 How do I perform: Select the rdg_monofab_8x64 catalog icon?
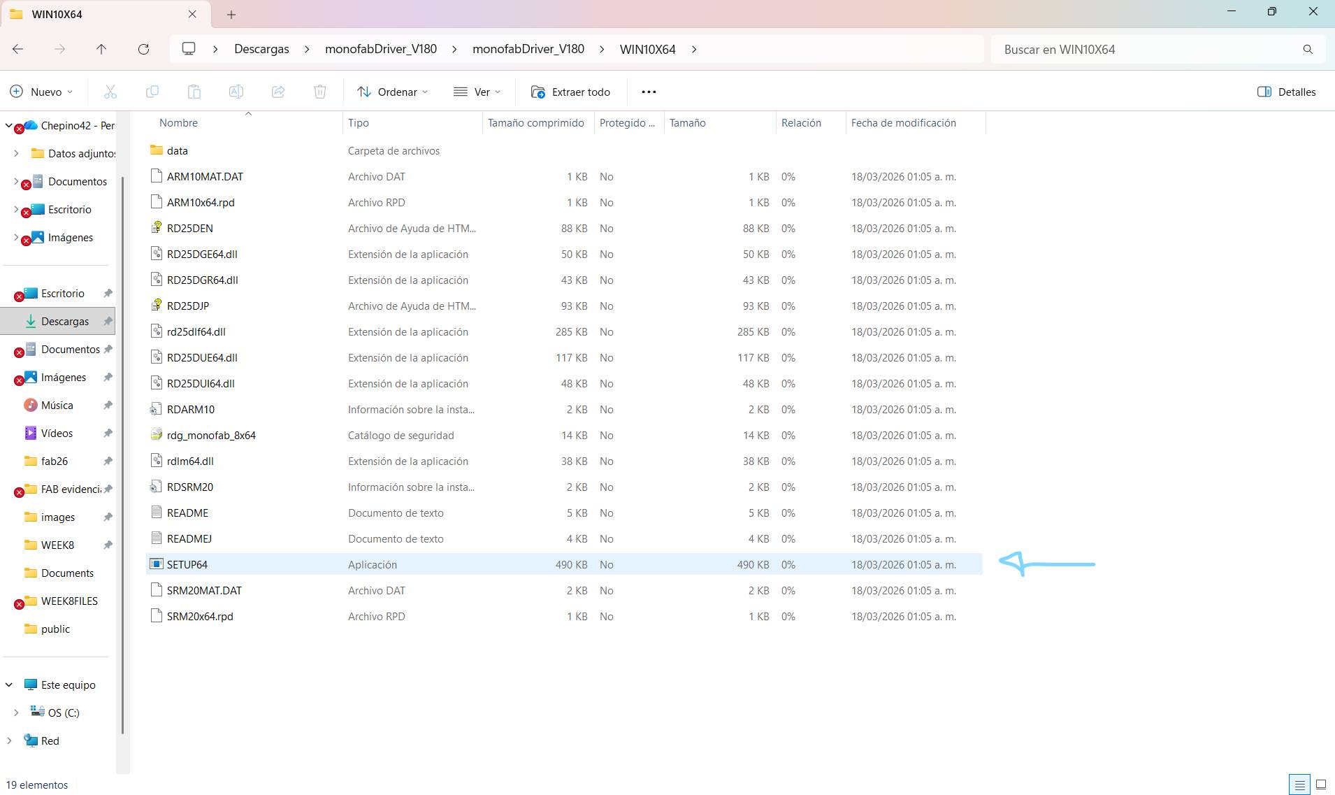157,435
